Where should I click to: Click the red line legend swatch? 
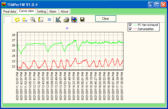tap(135, 29)
